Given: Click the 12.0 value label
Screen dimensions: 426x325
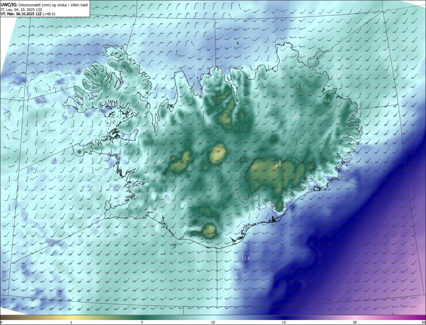Looking at the screenshot, I should click(x=52, y=243).
